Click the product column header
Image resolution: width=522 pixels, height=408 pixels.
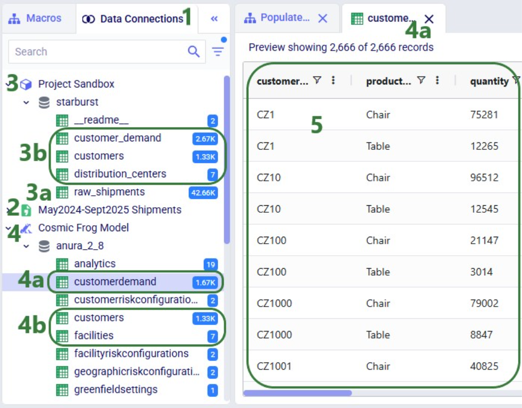(389, 81)
